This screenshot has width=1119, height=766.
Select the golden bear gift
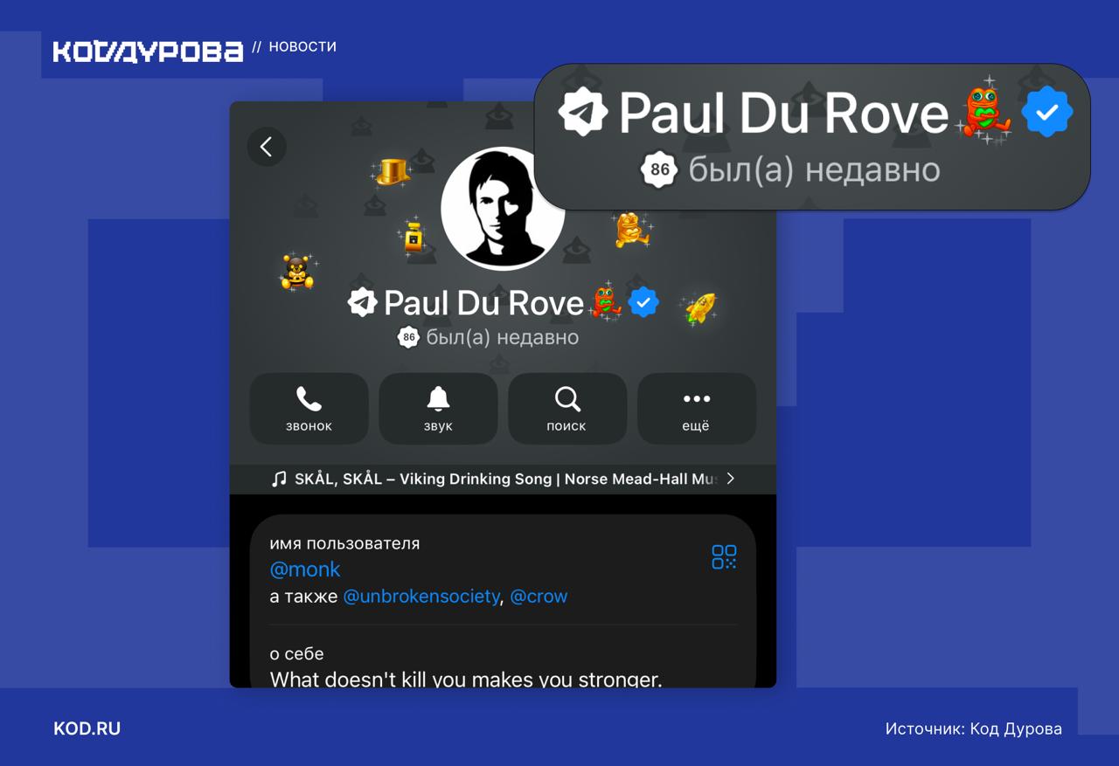tap(298, 272)
